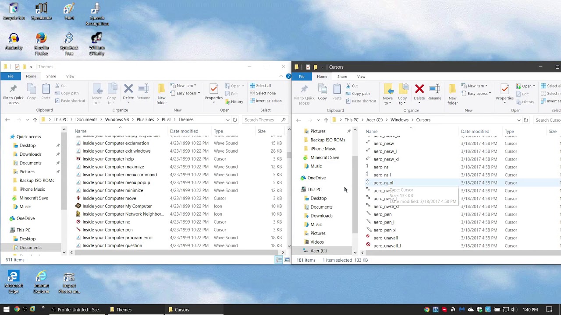This screenshot has height=315, width=561.
Task: Select Inside your Computer My Computer file
Action: 117,206
